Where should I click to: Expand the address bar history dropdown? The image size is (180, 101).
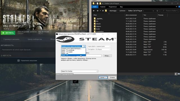pos(153,11)
